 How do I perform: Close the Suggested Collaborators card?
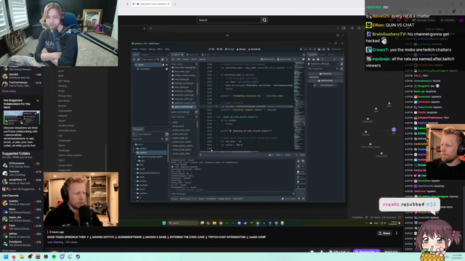coord(38,101)
